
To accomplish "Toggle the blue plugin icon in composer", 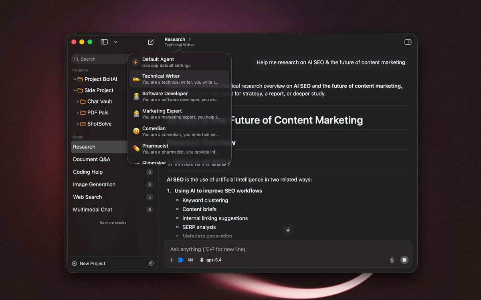I will [x=180, y=260].
